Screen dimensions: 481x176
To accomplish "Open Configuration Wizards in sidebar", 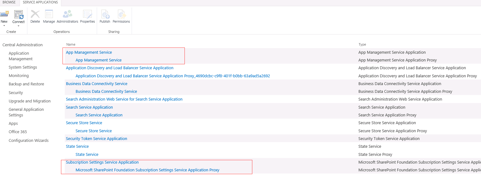I will pos(29,140).
